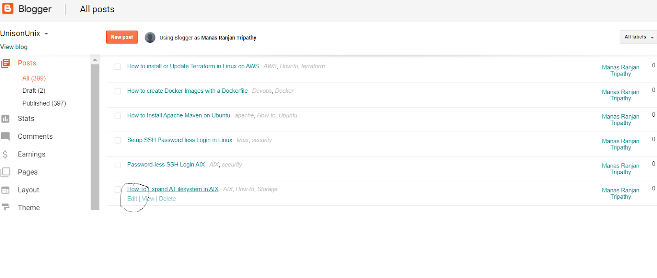
Task: Open Password-less SSH Login AIX post
Action: coord(166,165)
